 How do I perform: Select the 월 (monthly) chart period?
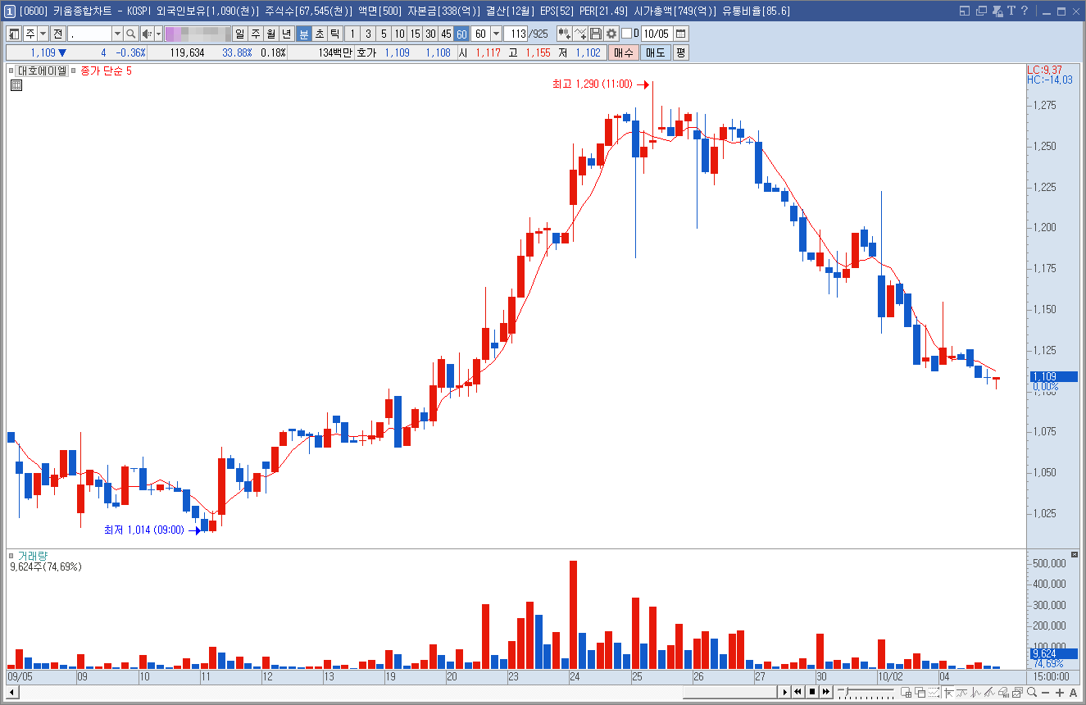(x=271, y=34)
